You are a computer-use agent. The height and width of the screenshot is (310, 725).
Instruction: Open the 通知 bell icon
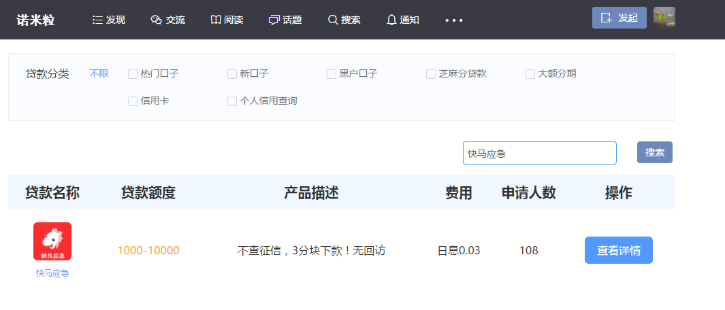click(391, 20)
